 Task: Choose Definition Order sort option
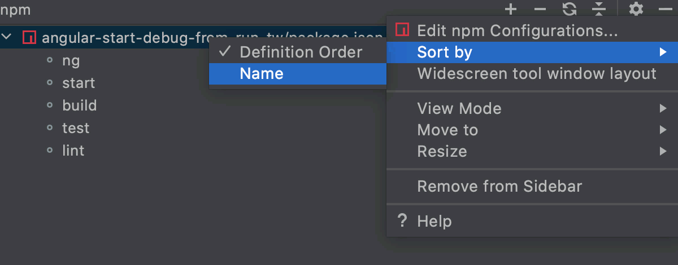(x=298, y=52)
